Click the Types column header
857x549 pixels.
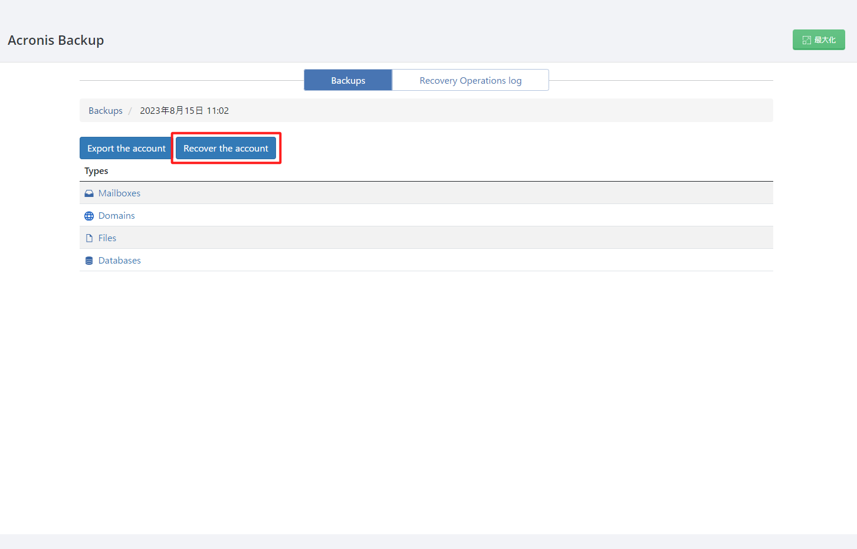(x=96, y=171)
